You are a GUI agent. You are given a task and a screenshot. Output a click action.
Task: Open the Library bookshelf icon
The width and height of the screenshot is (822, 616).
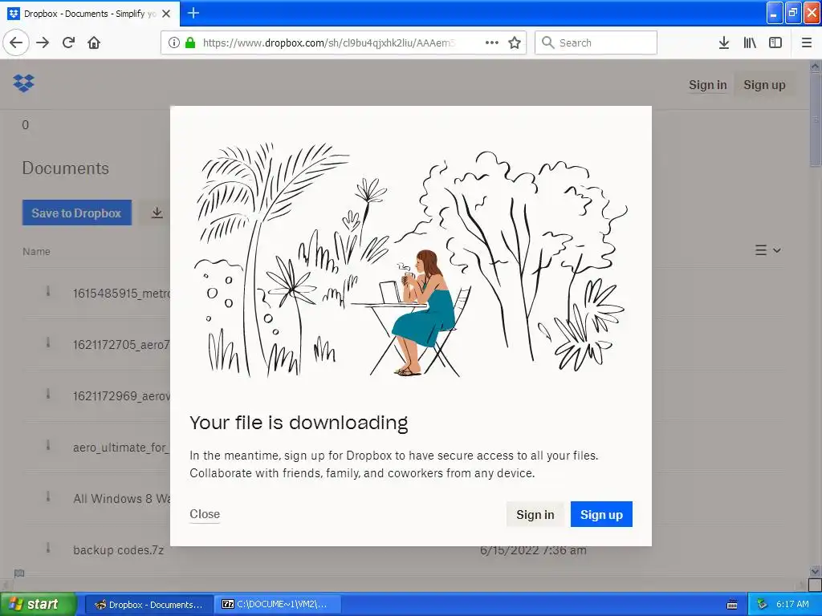coord(750,43)
